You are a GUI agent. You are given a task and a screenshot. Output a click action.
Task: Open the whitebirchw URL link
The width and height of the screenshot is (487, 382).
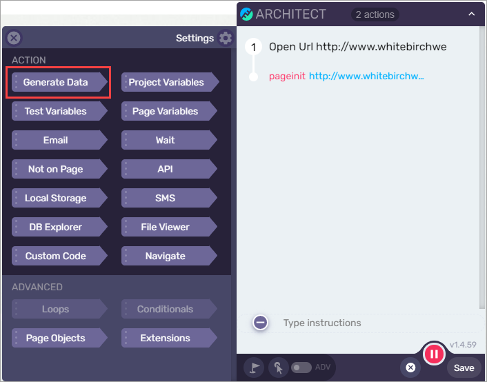366,76
